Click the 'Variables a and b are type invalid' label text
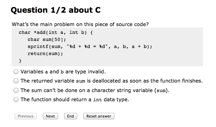 [x=63, y=72]
